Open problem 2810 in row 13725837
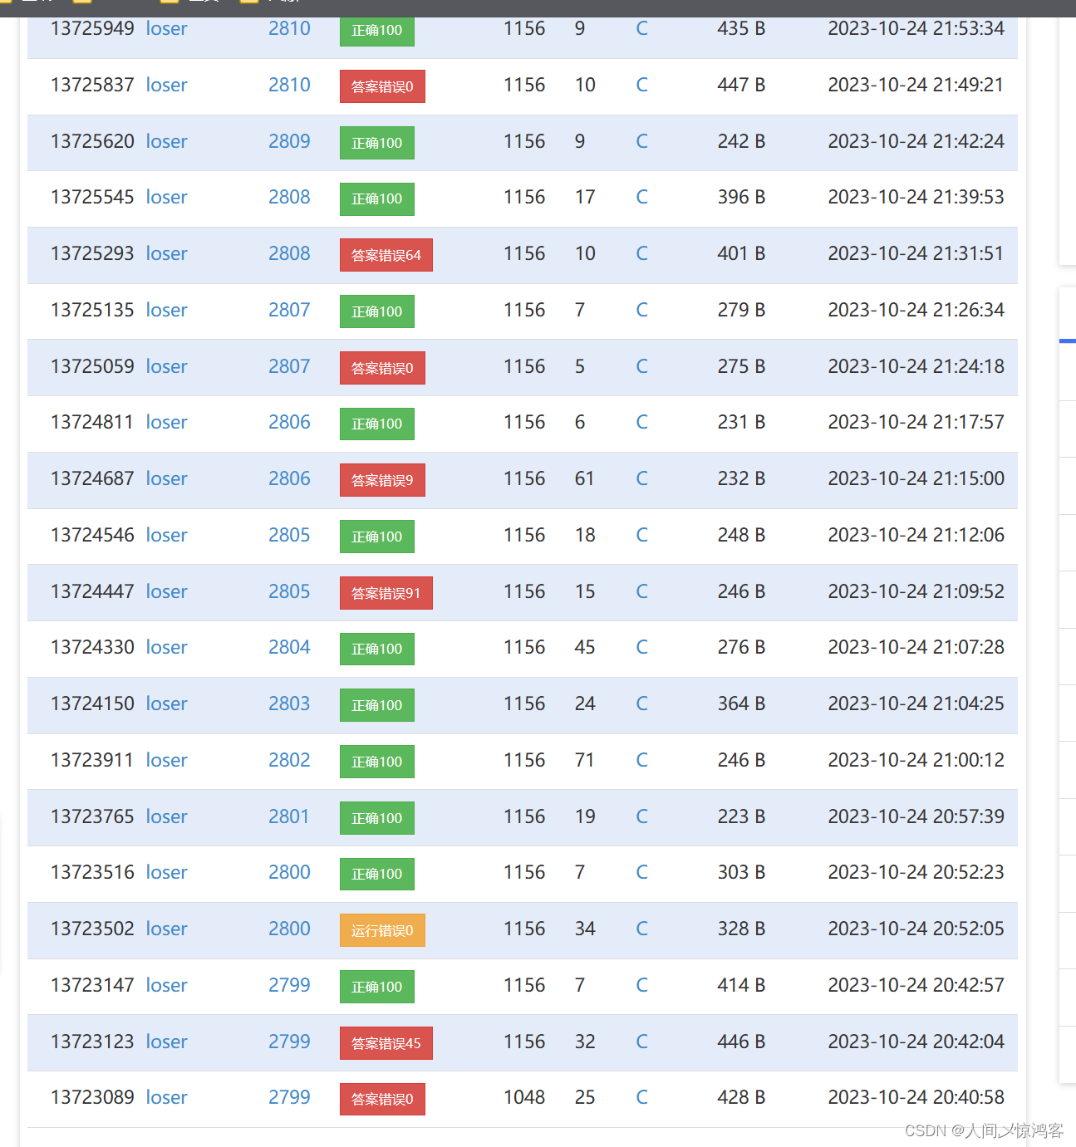The width and height of the screenshot is (1076, 1147). (x=289, y=85)
